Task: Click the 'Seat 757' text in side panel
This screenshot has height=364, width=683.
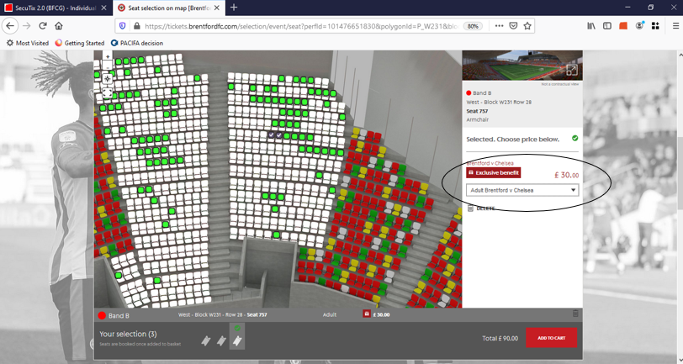Action: 477,111
